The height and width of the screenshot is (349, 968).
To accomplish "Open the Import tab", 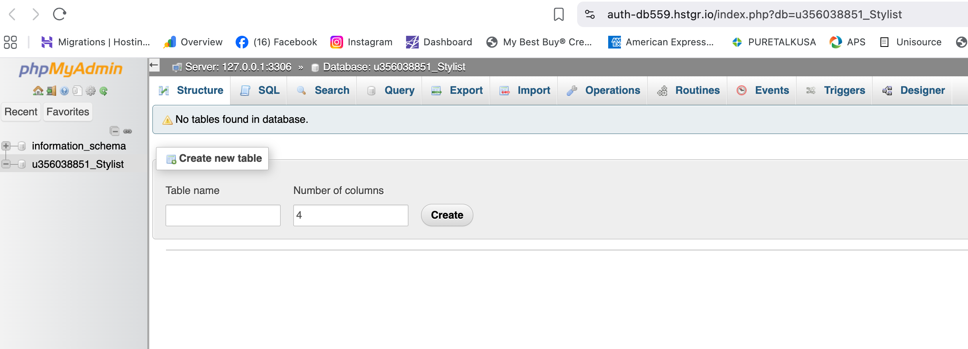I will [525, 91].
